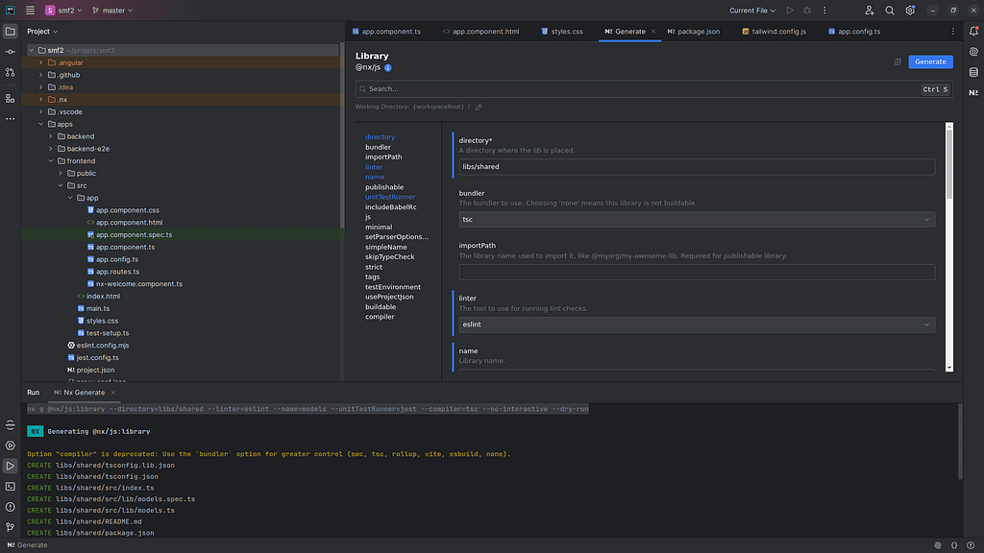Select nx-welcome.component.ts file
Screen dimensions: 984x553
[x=138, y=284]
